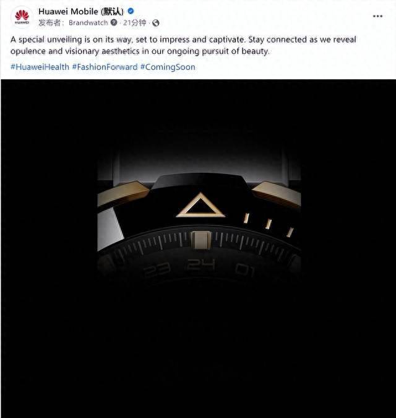This screenshot has width=396, height=418.
Task: Open the #FashionForward hashtag
Action: pyautogui.click(x=105, y=67)
